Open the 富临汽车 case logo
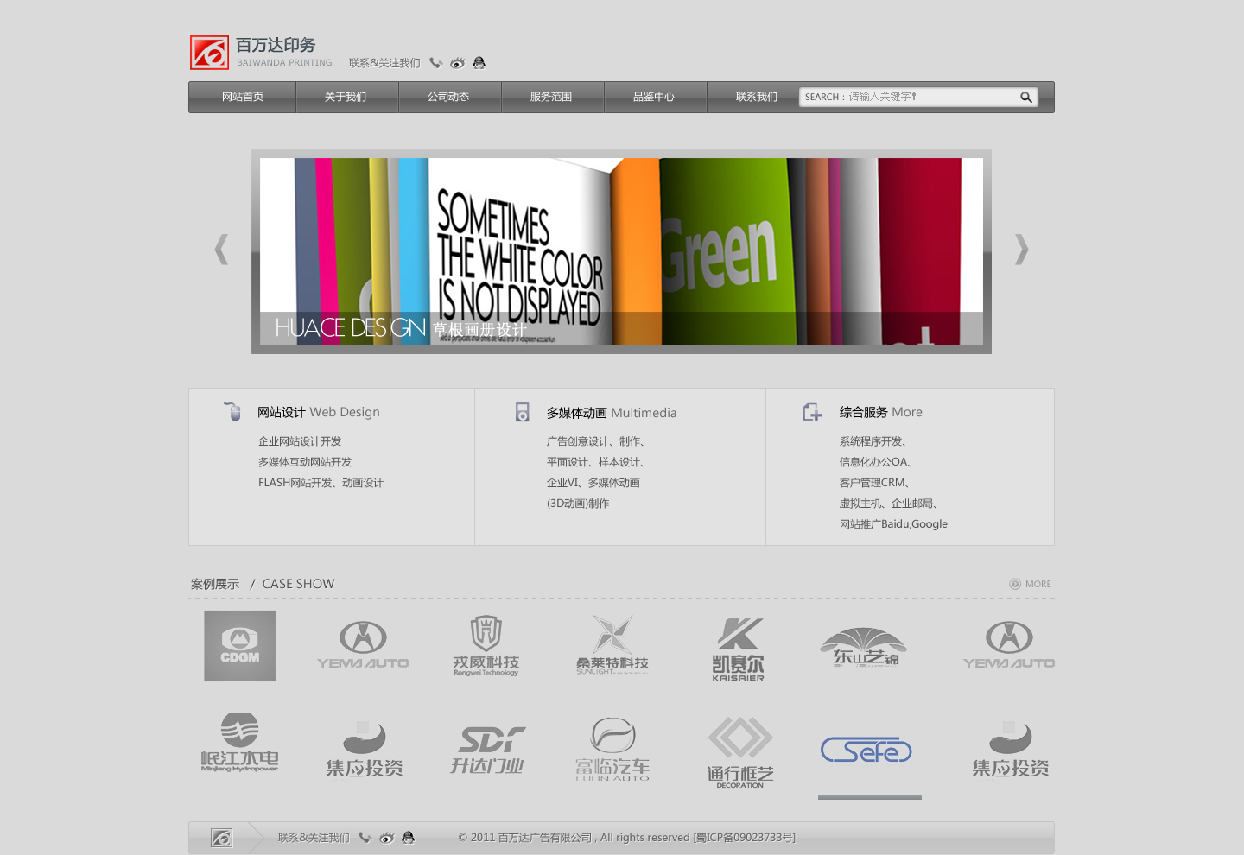 pyautogui.click(x=612, y=750)
